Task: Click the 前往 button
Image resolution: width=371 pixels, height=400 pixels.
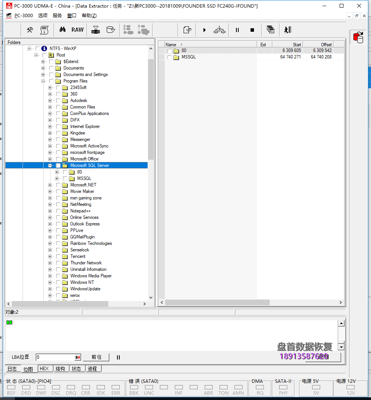Action: tap(96, 357)
